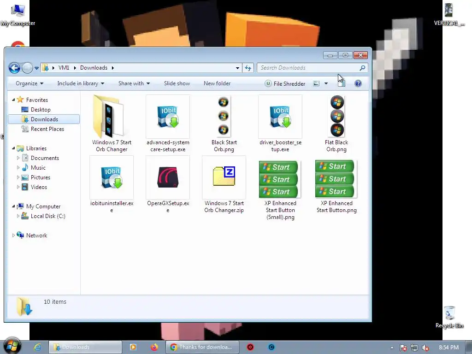Click the Help question mark icon

358,83
